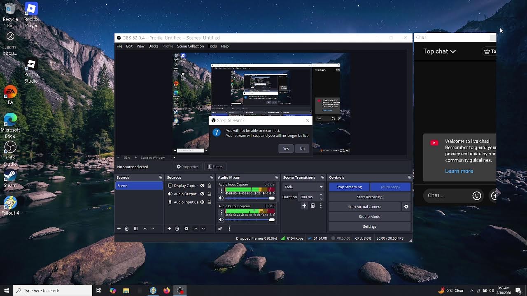This screenshot has height=296, width=527.
Task: Cancel stop stream with No
Action: tap(302, 149)
